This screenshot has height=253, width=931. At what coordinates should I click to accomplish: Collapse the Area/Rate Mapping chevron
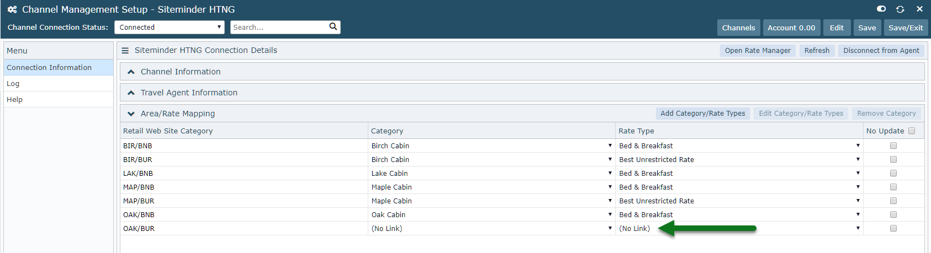tap(131, 114)
